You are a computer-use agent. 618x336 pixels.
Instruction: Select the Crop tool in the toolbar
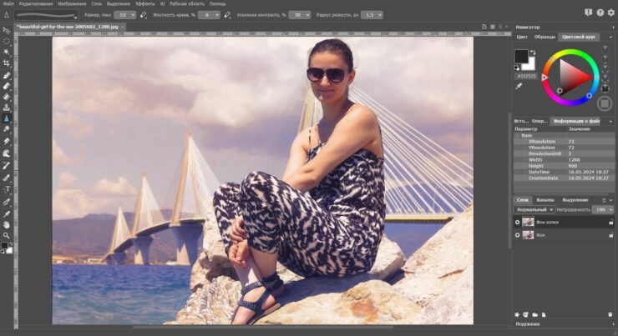point(7,63)
